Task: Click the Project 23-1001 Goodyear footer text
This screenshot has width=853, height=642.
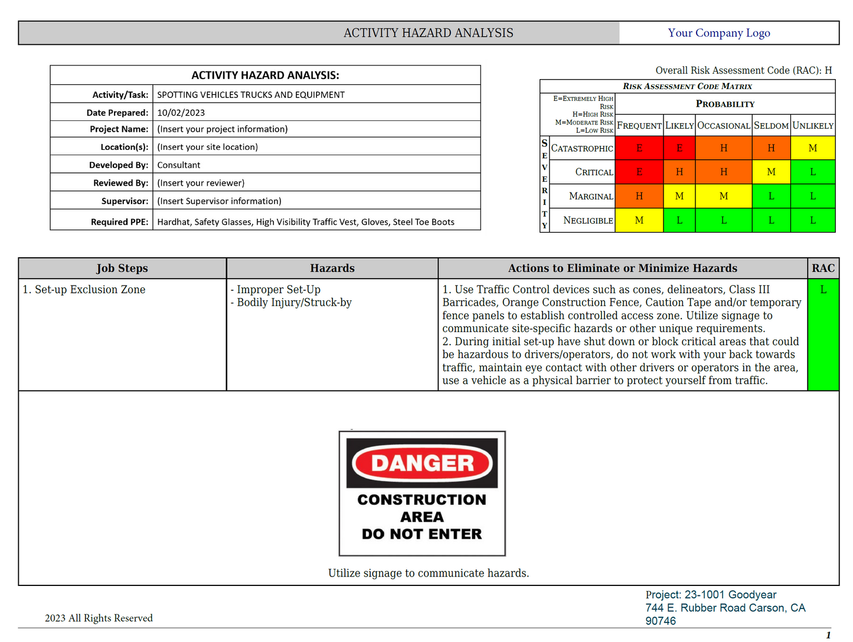Action: point(711,595)
